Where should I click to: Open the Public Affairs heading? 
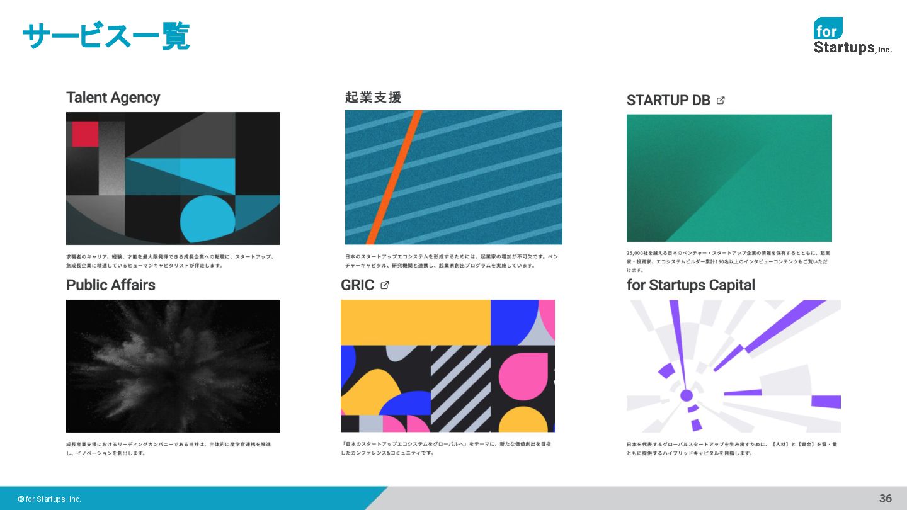point(111,285)
